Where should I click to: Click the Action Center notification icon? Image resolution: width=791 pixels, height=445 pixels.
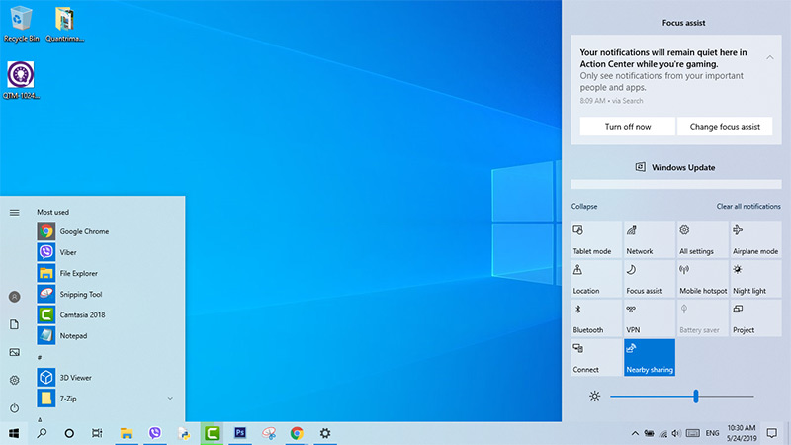[x=771, y=433]
